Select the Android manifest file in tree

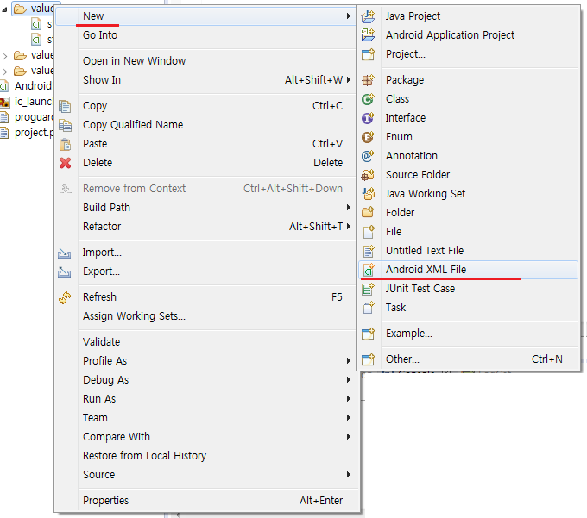tap(26, 86)
